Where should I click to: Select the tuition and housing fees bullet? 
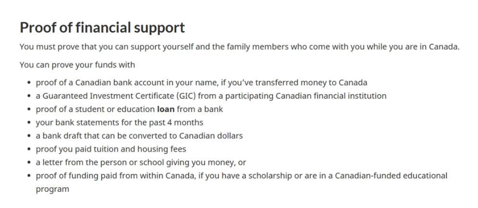(111, 149)
